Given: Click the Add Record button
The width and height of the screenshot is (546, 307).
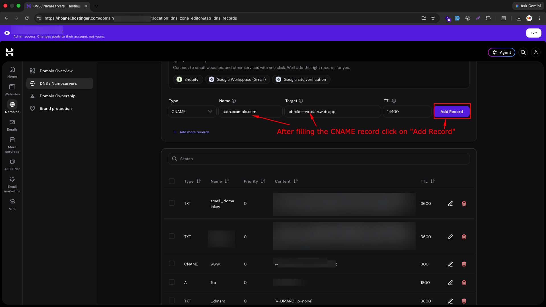Looking at the screenshot, I should (x=452, y=112).
